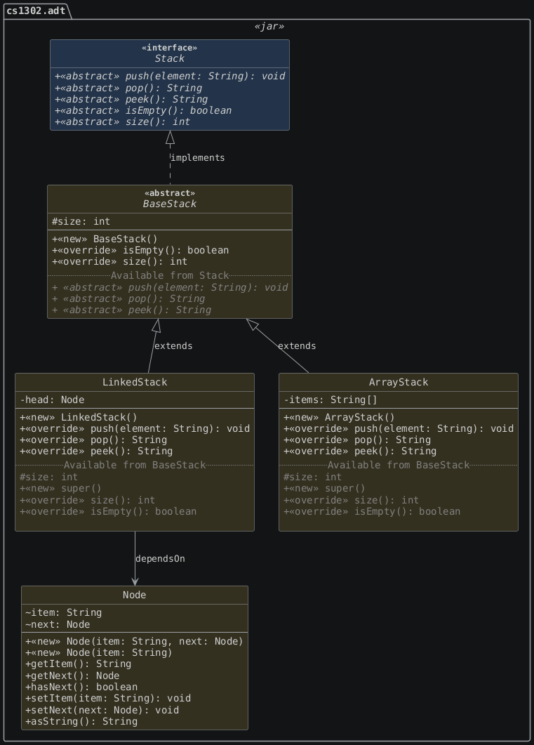Click LinkedStack's override push method
Viewport: 534px width, 745px height.
[135, 428]
